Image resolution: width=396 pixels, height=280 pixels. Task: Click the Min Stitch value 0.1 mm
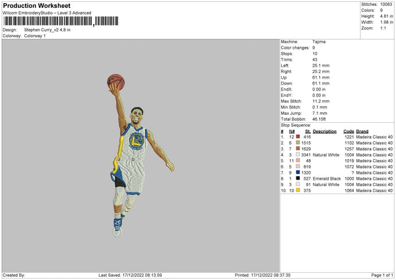coord(319,107)
